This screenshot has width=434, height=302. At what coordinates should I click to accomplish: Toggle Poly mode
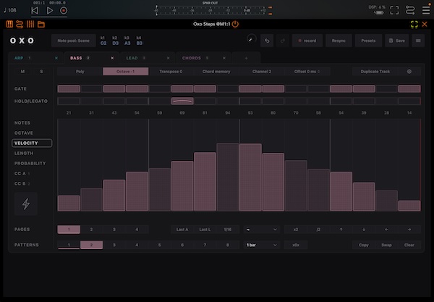coord(80,72)
